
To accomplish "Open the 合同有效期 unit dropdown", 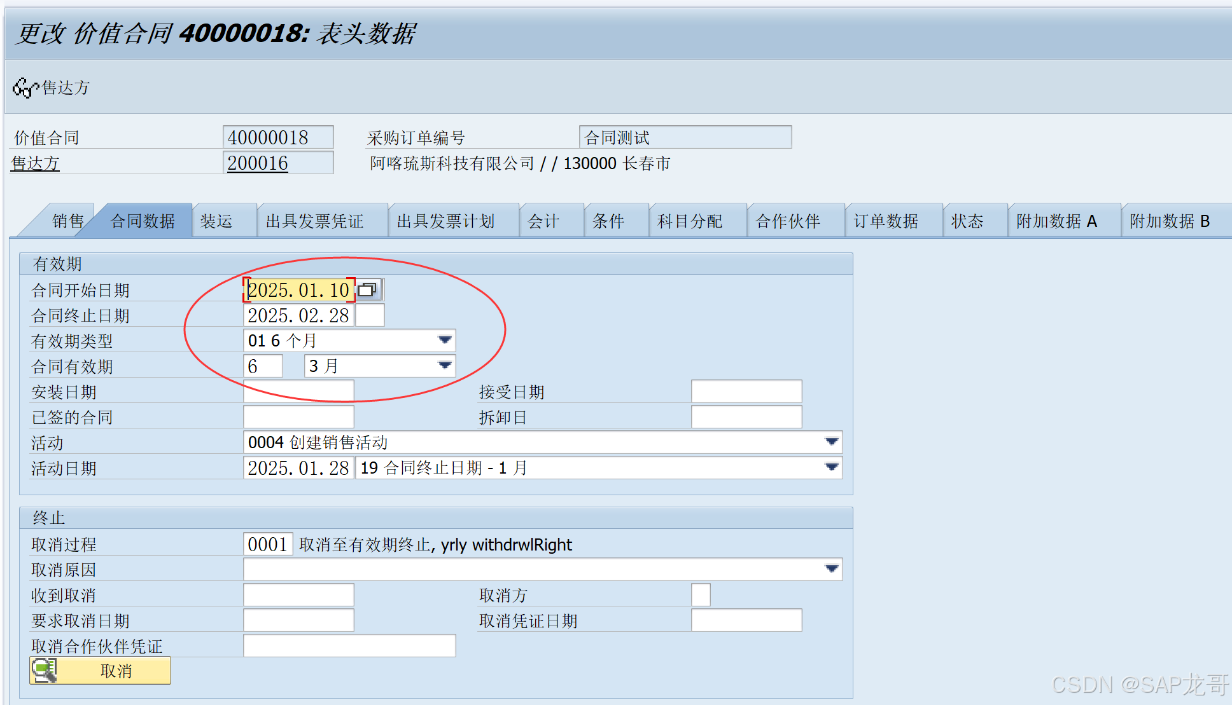I will point(445,366).
